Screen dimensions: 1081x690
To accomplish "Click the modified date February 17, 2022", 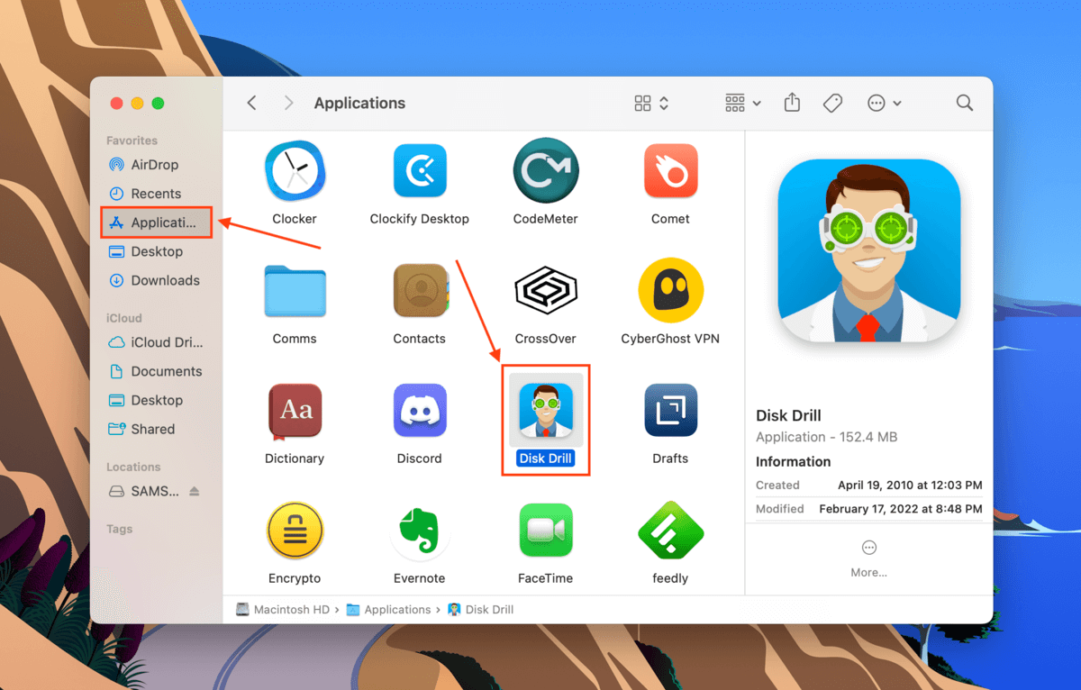I will pos(901,509).
